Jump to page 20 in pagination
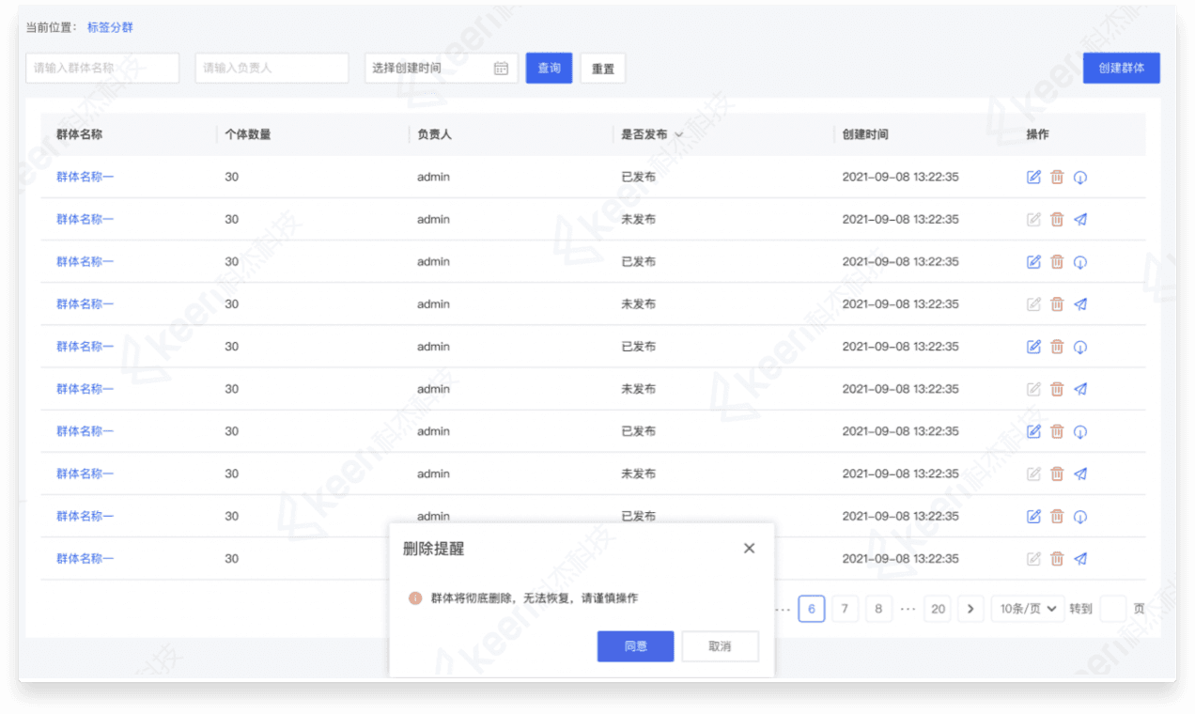This screenshot has height=714, width=1195. [938, 609]
